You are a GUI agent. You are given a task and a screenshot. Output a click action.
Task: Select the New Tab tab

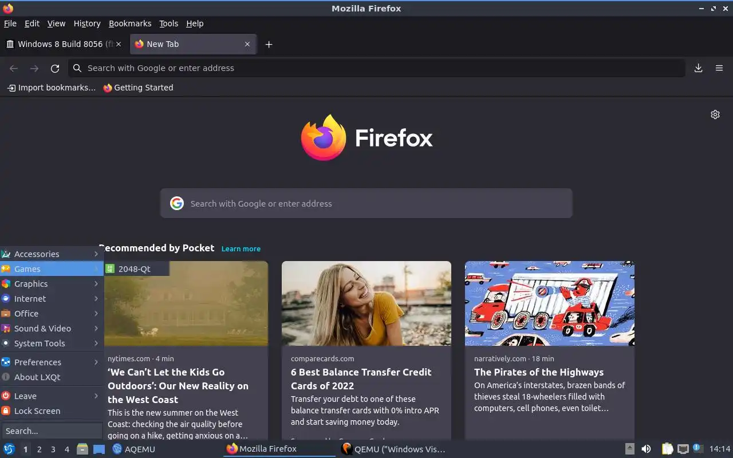click(194, 44)
